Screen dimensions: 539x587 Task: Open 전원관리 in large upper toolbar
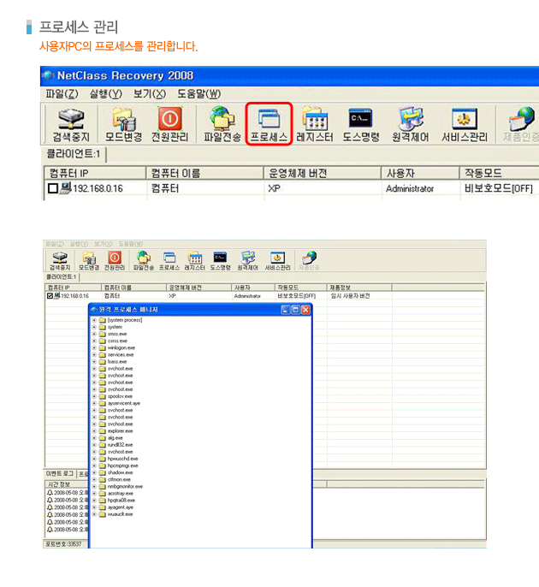(170, 125)
